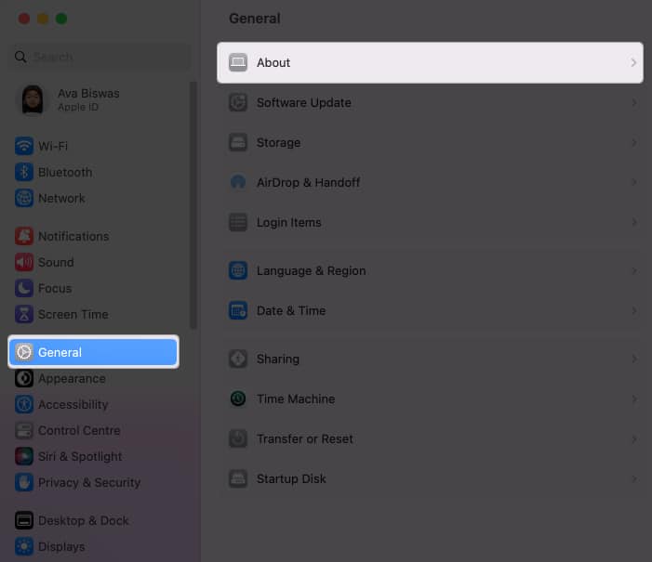Select Appearance label in the sidebar
This screenshot has height=562, width=652.
pyautogui.click(x=72, y=379)
